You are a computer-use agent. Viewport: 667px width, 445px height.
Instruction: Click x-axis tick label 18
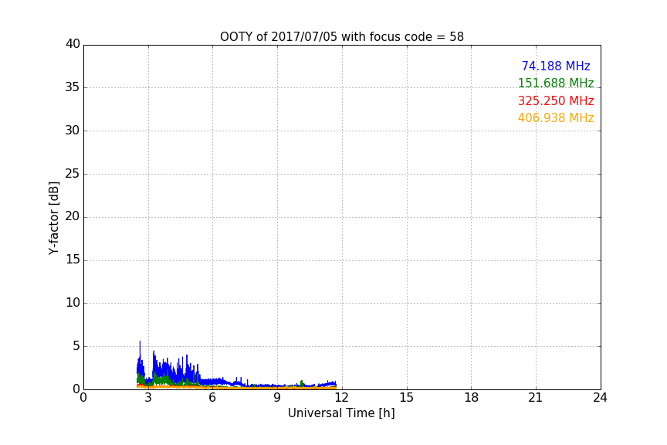coord(472,398)
